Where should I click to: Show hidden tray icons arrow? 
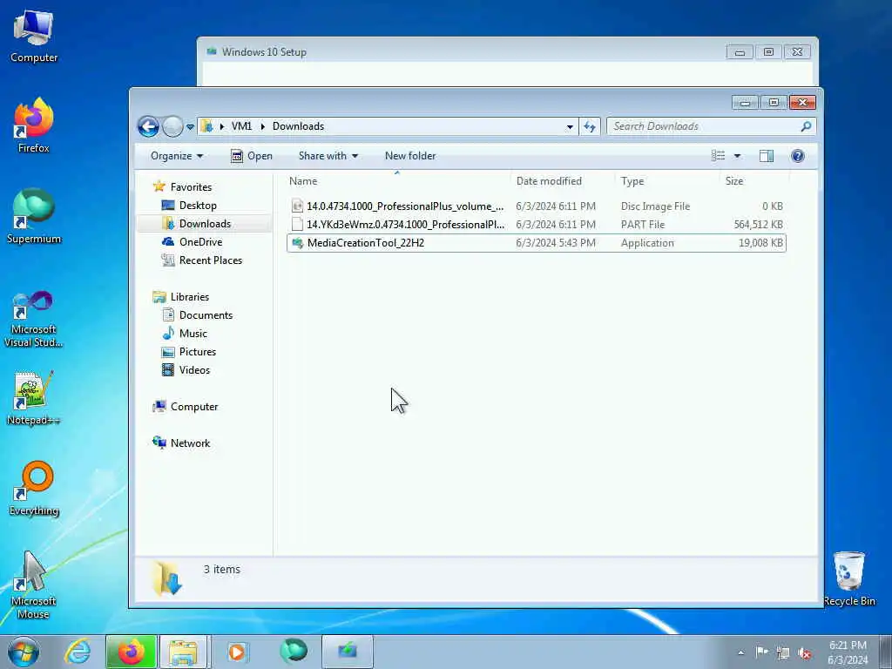point(740,652)
